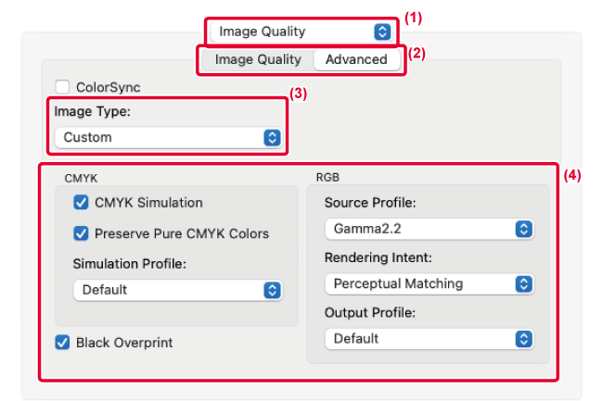Image resolution: width=603 pixels, height=401 pixels.
Task: Click the Gamma2.2 value in Source Profile
Action: (363, 229)
